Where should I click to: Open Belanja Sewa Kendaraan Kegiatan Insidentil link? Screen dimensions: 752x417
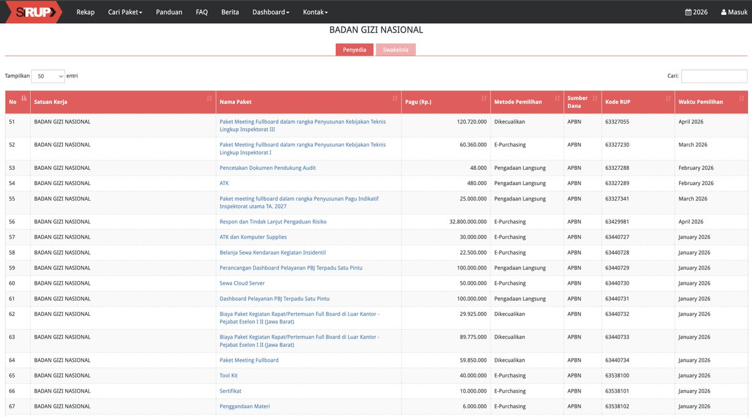(x=273, y=253)
